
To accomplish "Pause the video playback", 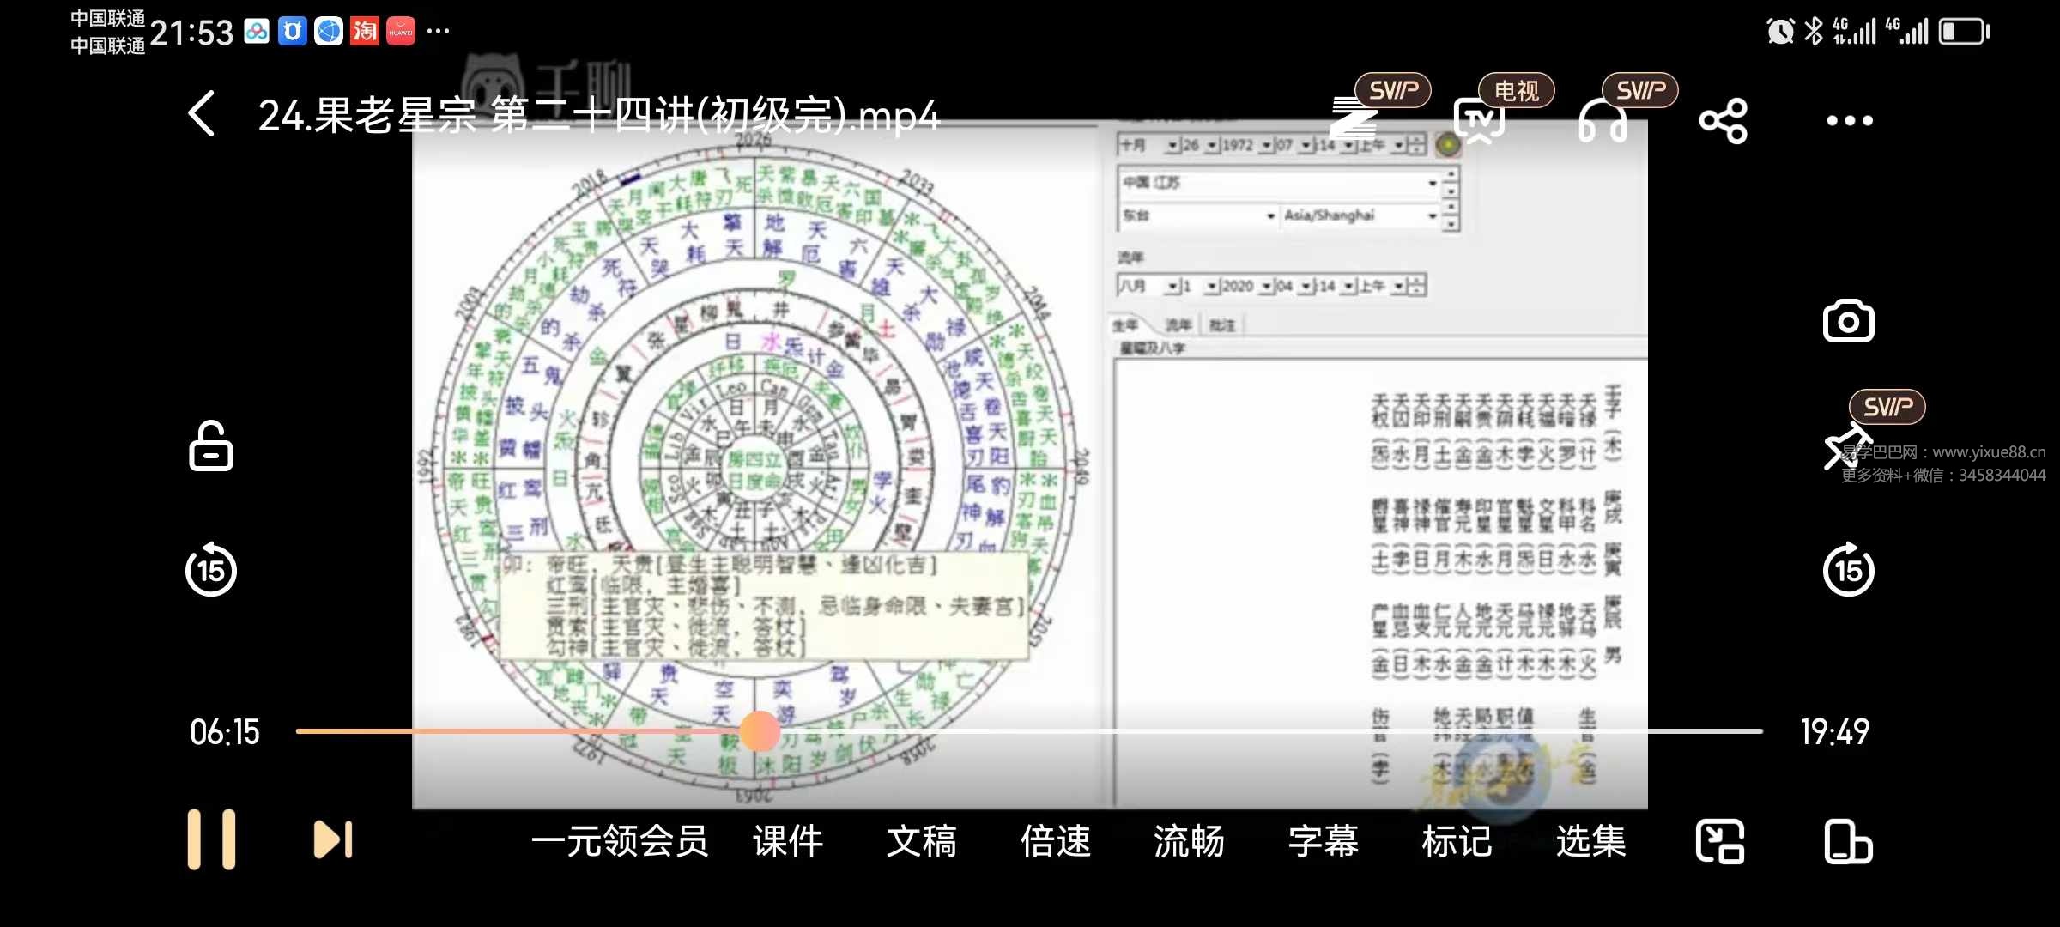I will point(211,839).
